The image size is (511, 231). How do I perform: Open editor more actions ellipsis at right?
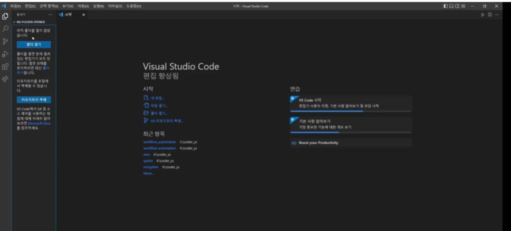click(x=496, y=15)
